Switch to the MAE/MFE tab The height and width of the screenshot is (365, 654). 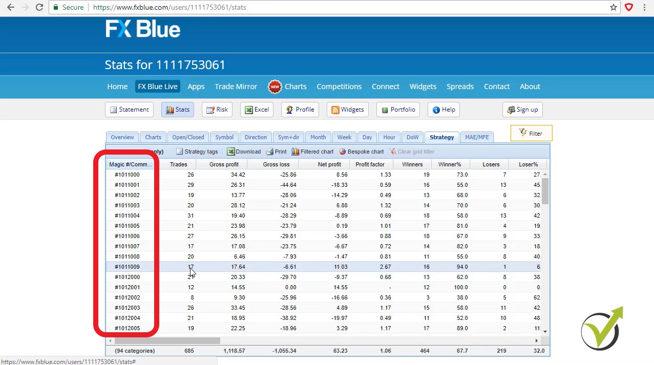(x=477, y=137)
